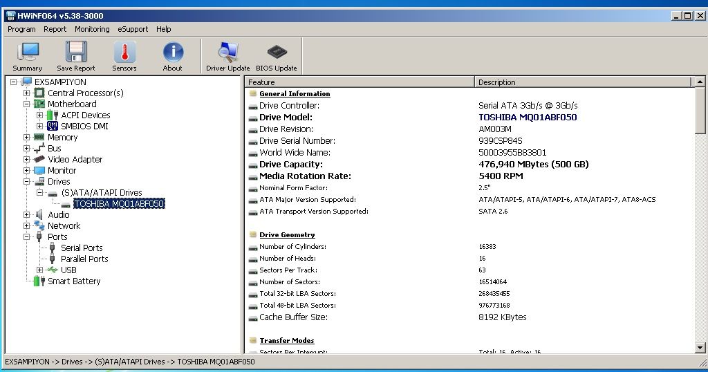Viewport: 708px width, 372px height.
Task: Click the scrollbar up arrow
Action: 700,82
